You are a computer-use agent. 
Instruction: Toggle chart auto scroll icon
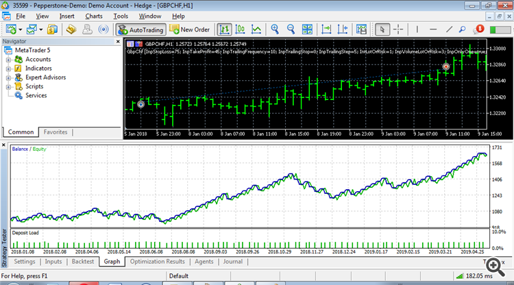pyautogui.click(x=326, y=29)
